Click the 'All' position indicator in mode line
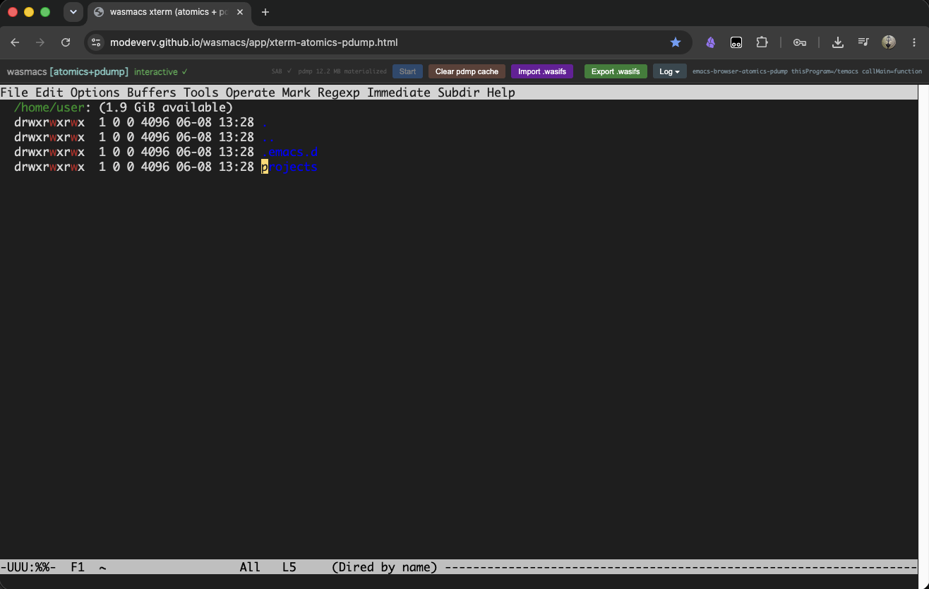Image resolution: width=929 pixels, height=589 pixels. (x=250, y=567)
